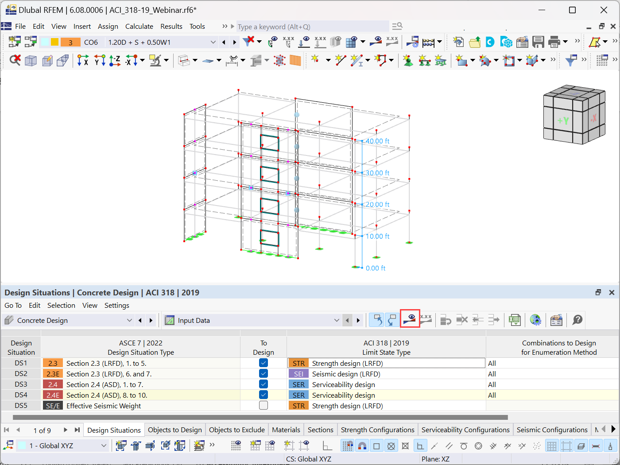Open the Concrete Design selector dropdown
The image size is (620, 465).
tap(129, 320)
